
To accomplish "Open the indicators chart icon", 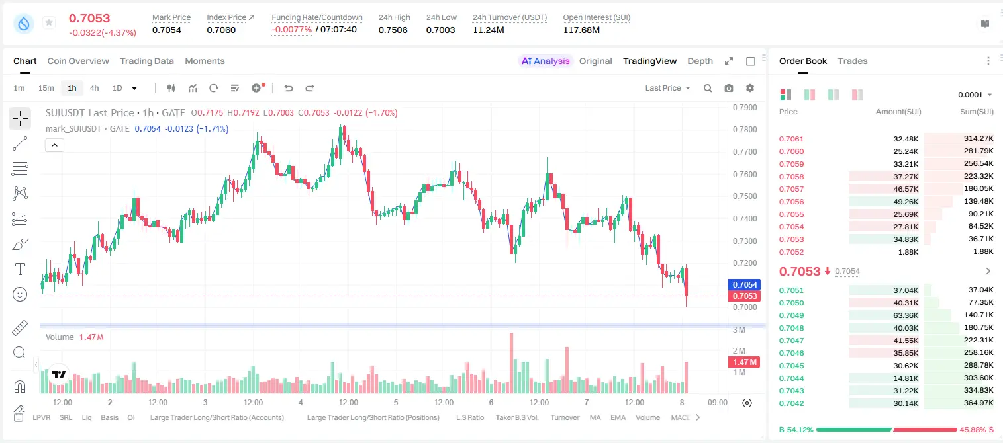I will 193,88.
